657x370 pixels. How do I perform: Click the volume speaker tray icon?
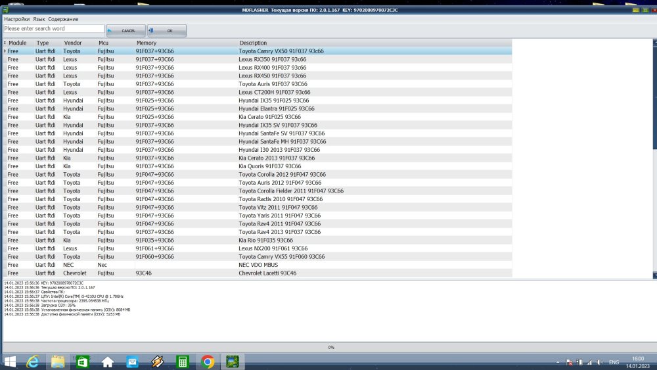[599, 362]
